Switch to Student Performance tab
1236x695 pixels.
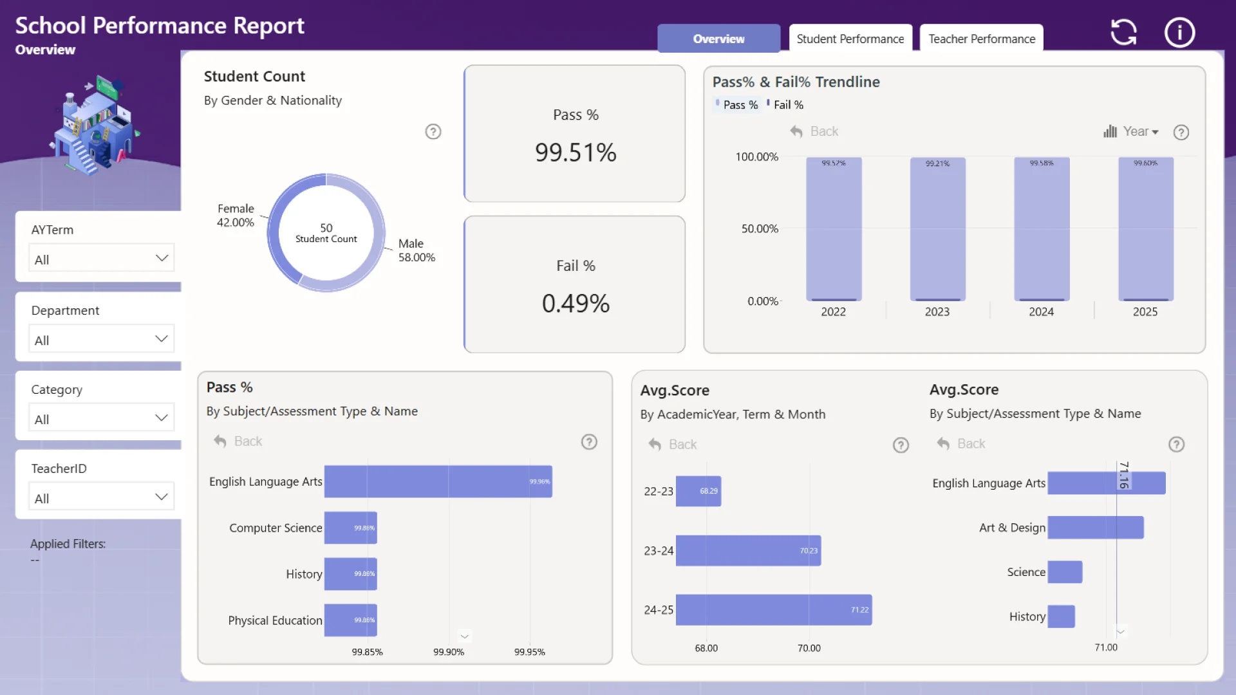click(x=850, y=39)
